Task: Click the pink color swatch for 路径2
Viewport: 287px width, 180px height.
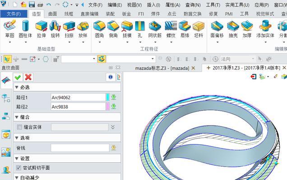Action: tap(107, 107)
